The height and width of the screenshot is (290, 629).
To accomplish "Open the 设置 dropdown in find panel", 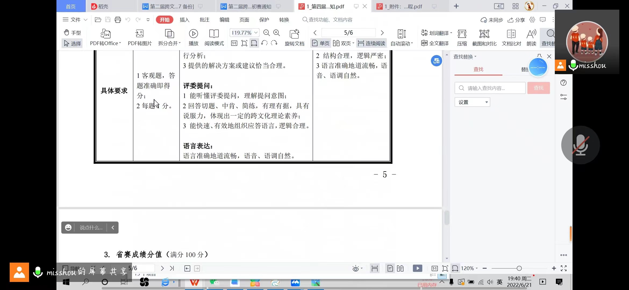I will (472, 102).
